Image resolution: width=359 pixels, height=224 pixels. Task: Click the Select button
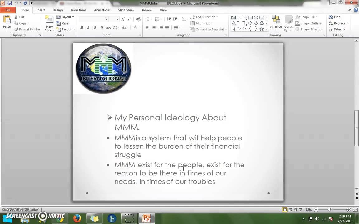pyautogui.click(x=337, y=30)
